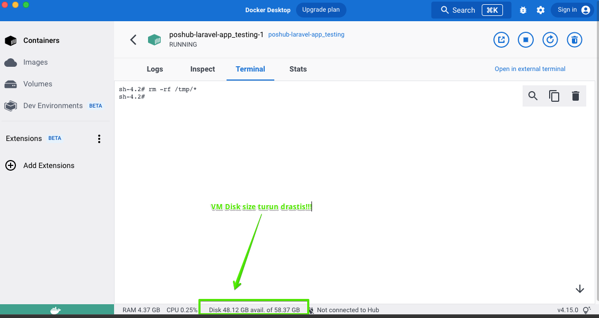599x318 pixels.
Task: Click the Disk 48.12 GB avail. status text
Action: (x=255, y=310)
